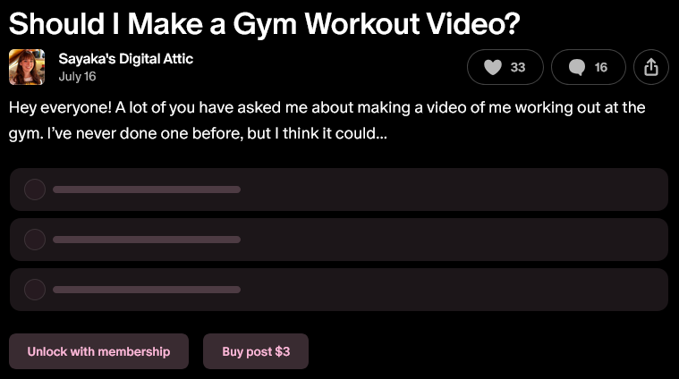Click the 33 likes count

[x=517, y=68]
